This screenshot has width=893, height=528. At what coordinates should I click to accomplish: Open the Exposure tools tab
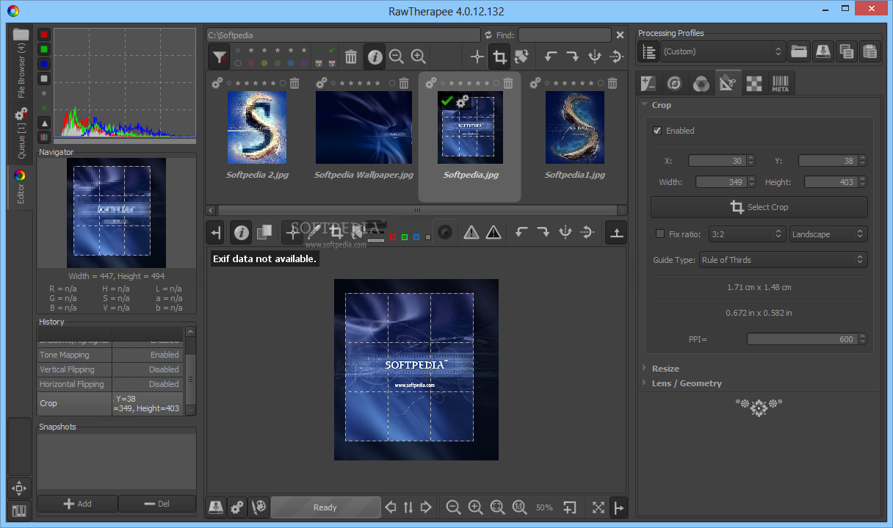pyautogui.click(x=648, y=84)
